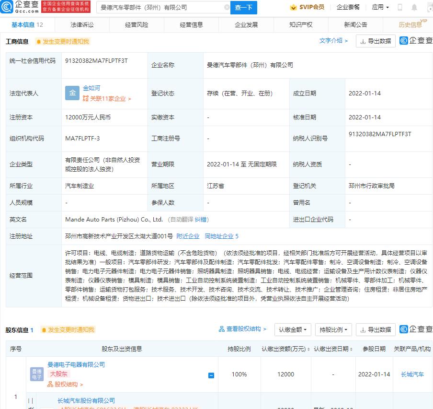Screen dimensions: 433x409
Task: Open 企业套餐 in the header
Action: coord(348,7)
